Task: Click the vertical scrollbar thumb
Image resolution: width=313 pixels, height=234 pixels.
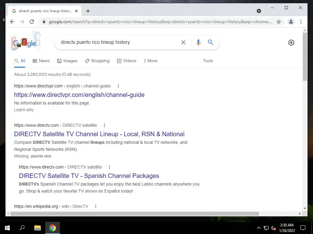Action: tap(305, 56)
